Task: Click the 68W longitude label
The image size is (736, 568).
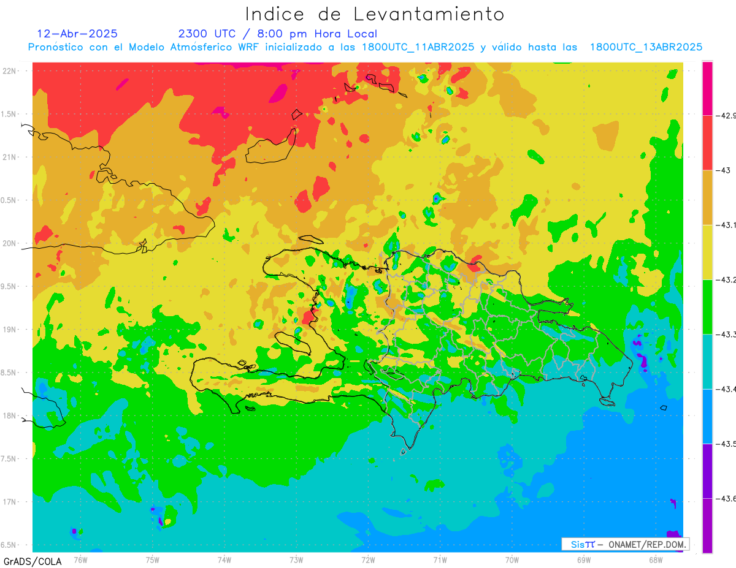Action: tap(656, 559)
